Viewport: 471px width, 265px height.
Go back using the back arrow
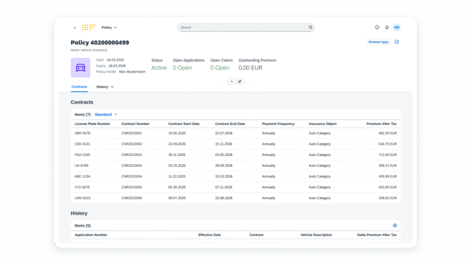75,28
